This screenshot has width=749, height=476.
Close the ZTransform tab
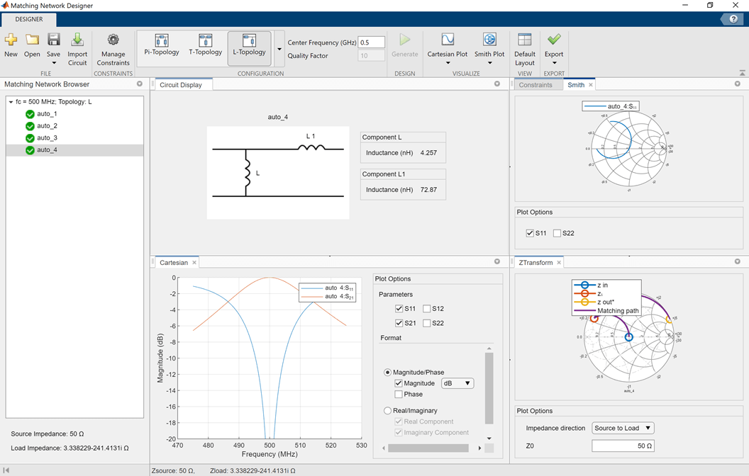click(559, 263)
